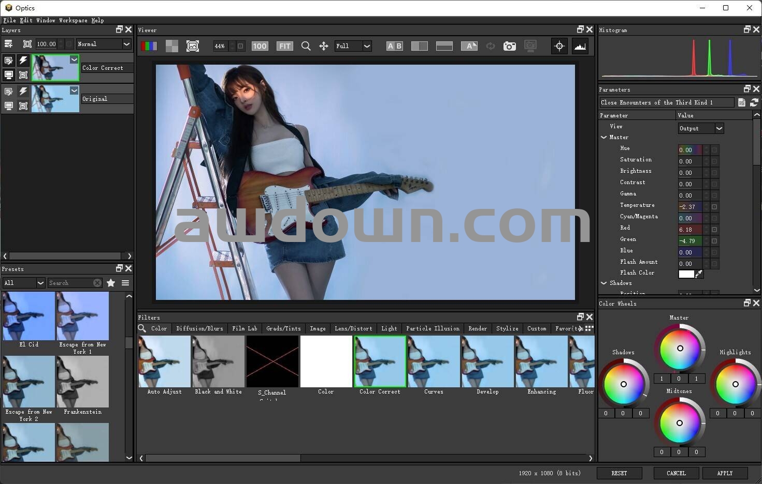Open the Workspace menu

[x=73, y=20]
